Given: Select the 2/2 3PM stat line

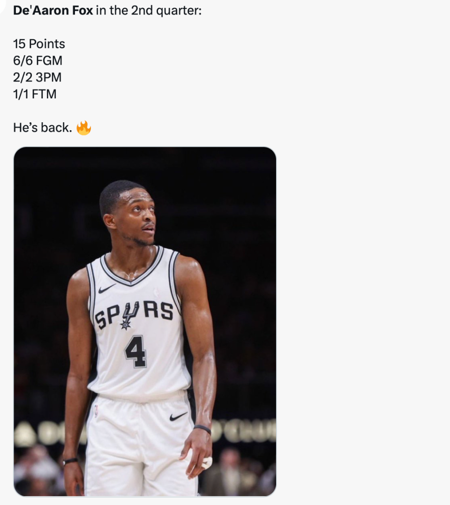Looking at the screenshot, I should point(37,77).
